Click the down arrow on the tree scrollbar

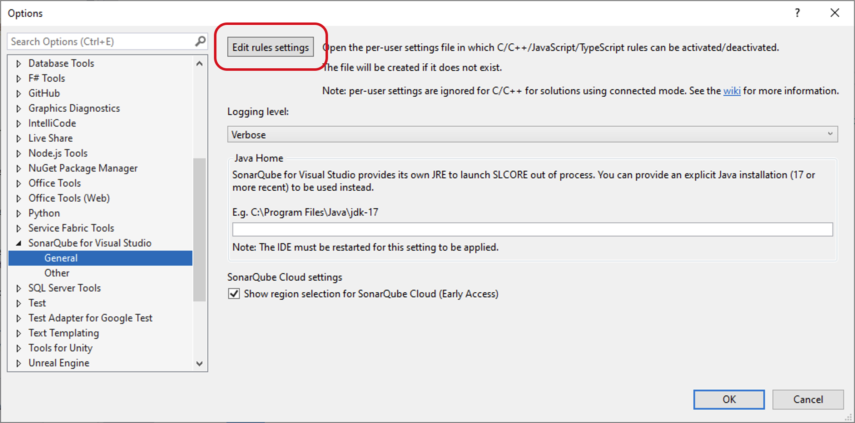click(x=199, y=364)
